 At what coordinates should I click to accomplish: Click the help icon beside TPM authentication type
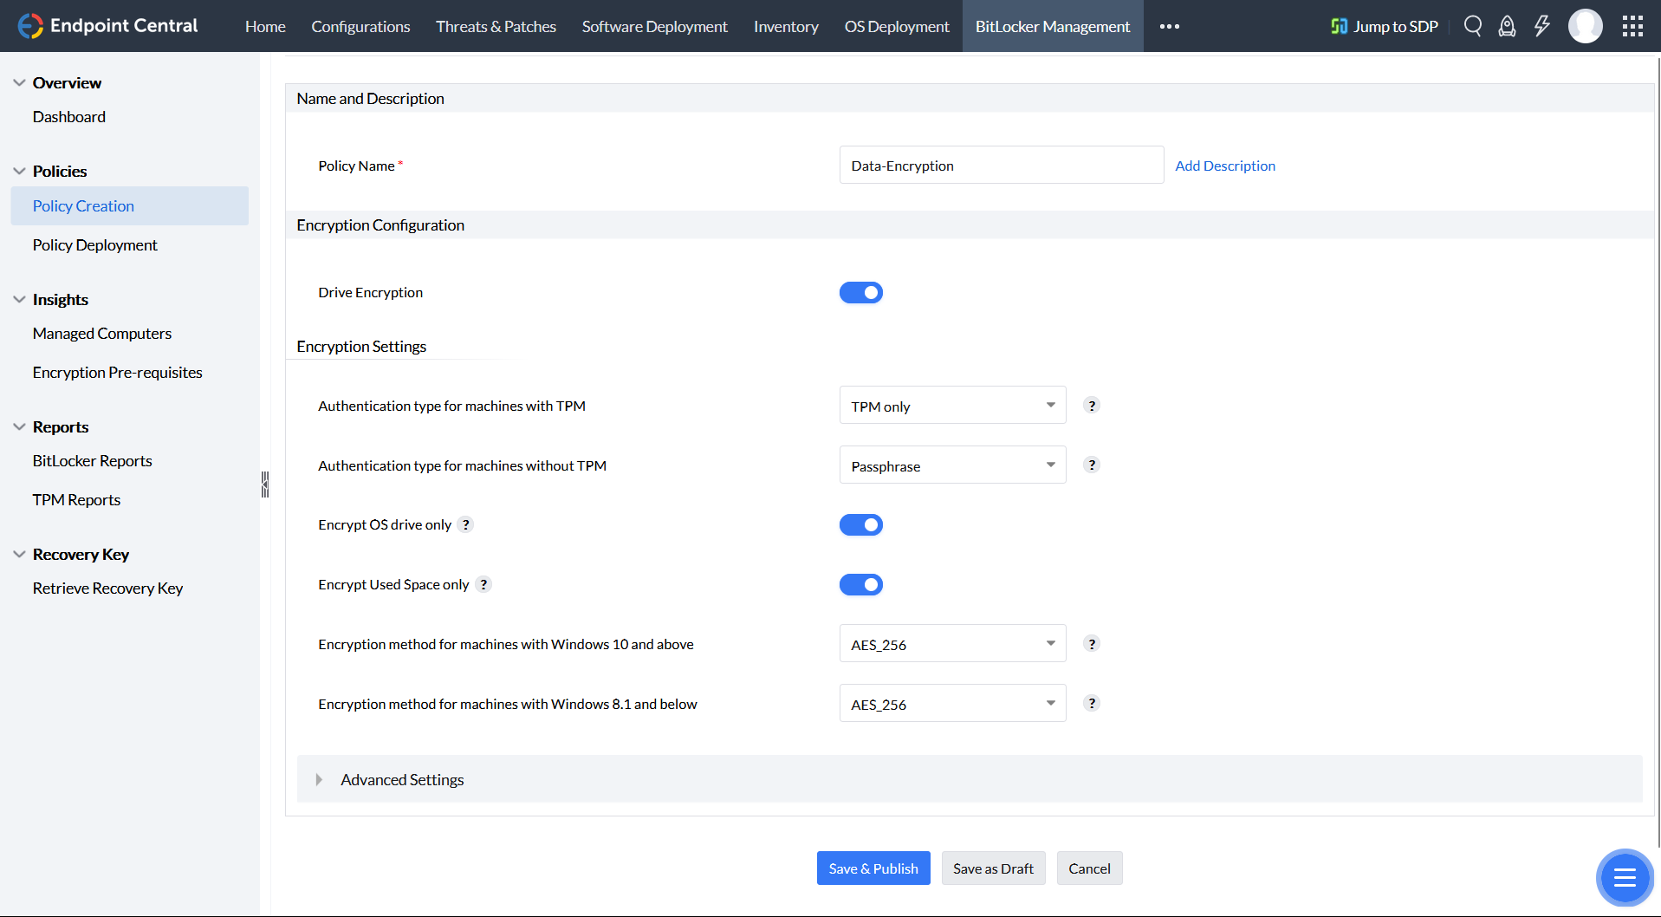tap(1091, 405)
